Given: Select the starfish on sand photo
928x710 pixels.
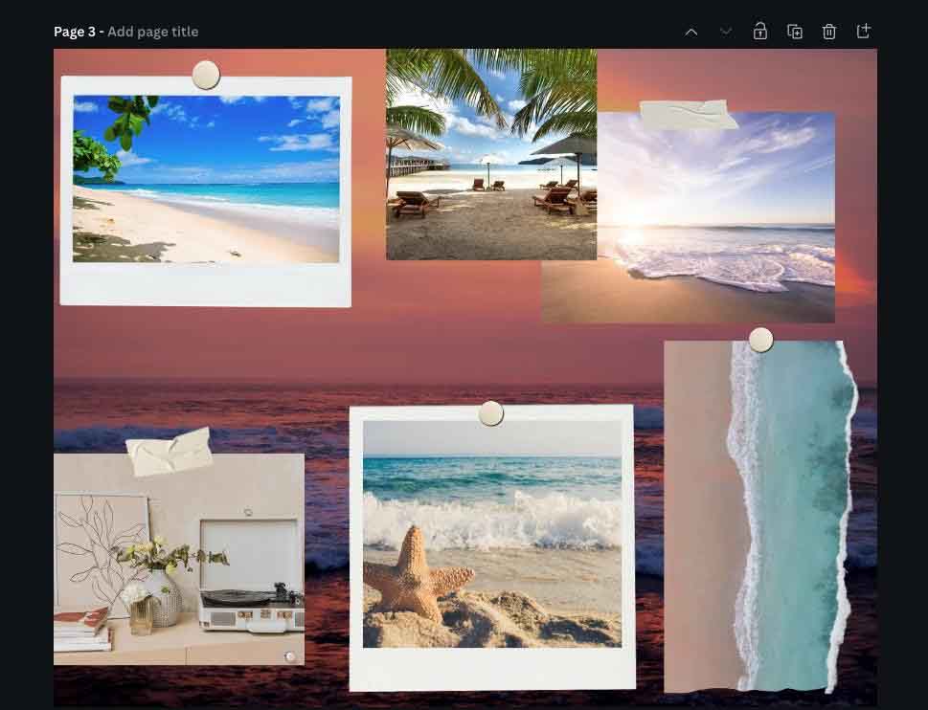Looking at the screenshot, I should point(491,534).
